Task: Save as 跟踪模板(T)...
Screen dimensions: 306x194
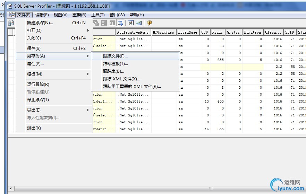Action: pos(135,64)
